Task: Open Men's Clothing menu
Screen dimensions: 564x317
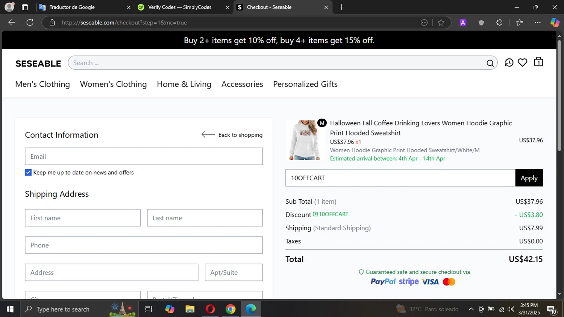Action: [42, 84]
